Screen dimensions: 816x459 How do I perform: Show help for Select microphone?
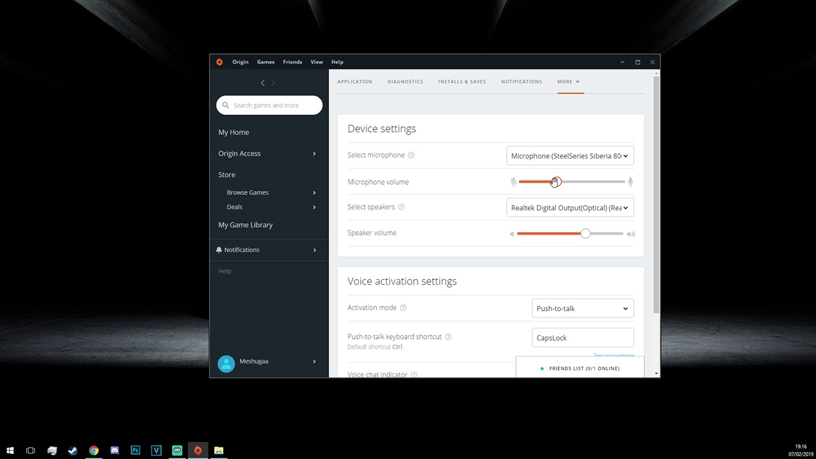point(411,155)
